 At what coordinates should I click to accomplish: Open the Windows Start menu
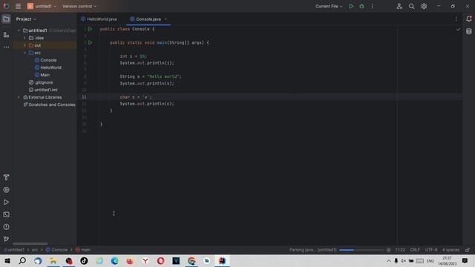[x=7, y=260]
